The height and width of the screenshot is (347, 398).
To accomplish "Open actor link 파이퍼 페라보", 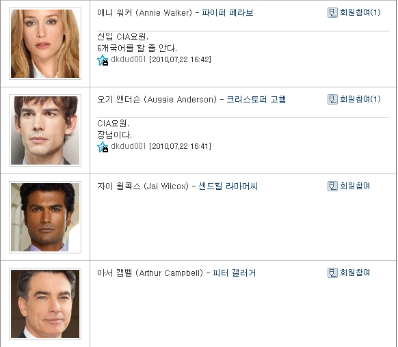I will (228, 13).
